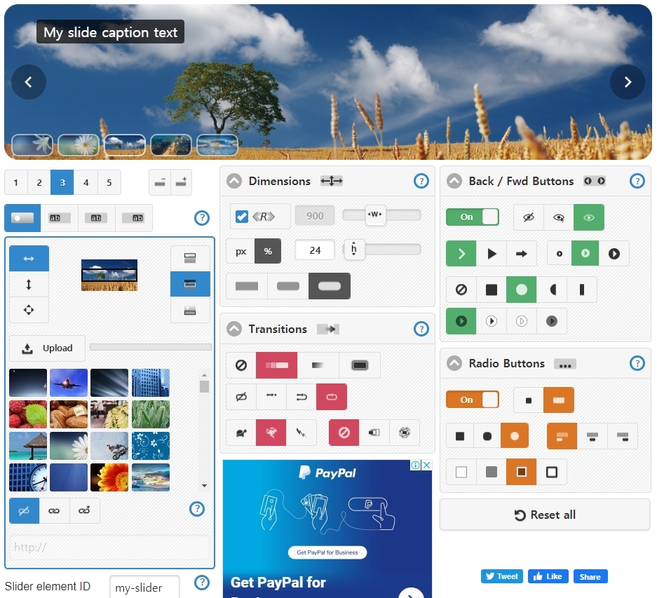Click the image list scroll down arrow
Image resolution: width=657 pixels, height=598 pixels.
click(204, 486)
